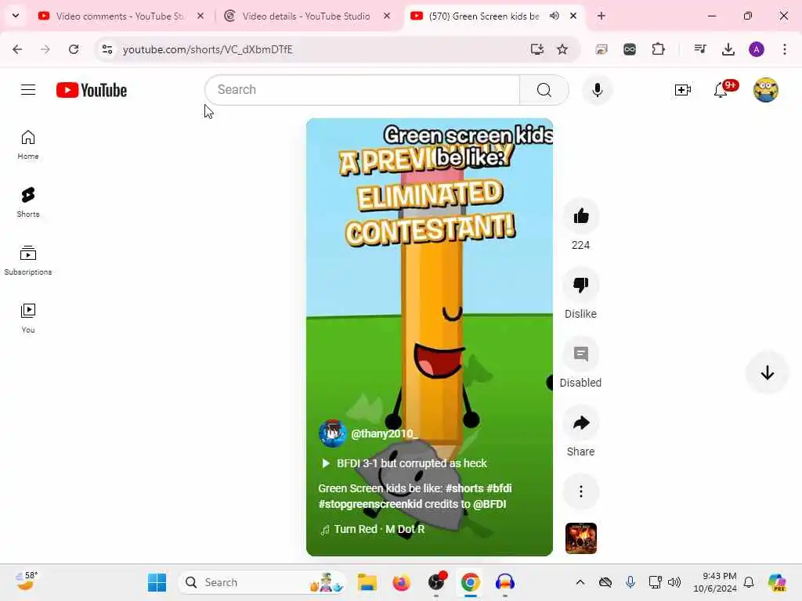This screenshot has width=802, height=601.
Task: Click the search magnifier button
Action: (x=544, y=90)
